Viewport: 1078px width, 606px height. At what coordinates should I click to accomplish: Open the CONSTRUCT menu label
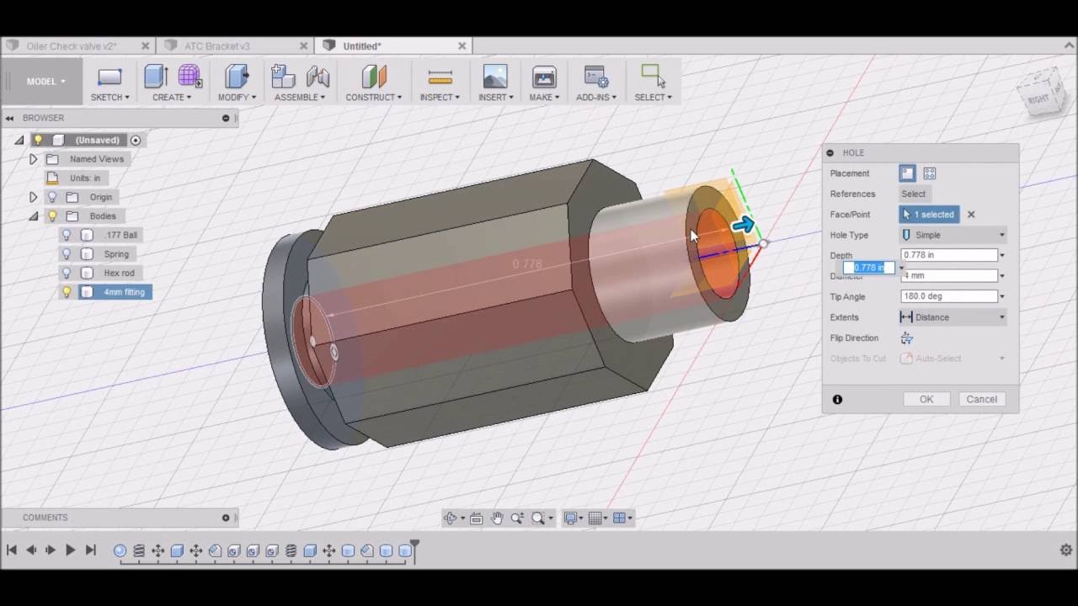click(374, 98)
